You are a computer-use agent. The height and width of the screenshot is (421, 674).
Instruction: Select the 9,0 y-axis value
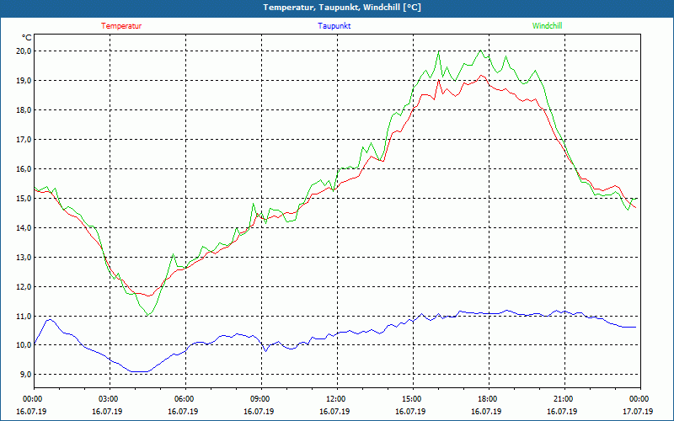(x=25, y=375)
